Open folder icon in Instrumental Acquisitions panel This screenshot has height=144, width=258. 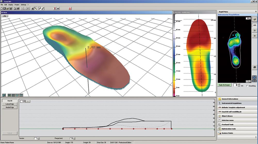[255, 19]
